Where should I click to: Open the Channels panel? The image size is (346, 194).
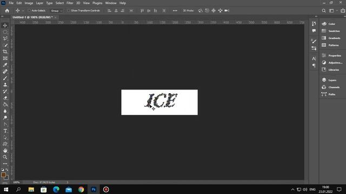coord(331,87)
